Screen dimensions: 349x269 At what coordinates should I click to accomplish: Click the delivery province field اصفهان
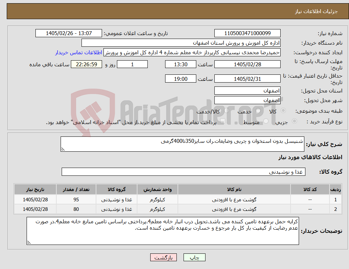[247, 91]
